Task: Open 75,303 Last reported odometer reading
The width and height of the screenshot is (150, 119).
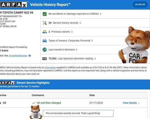Action: click(71, 59)
